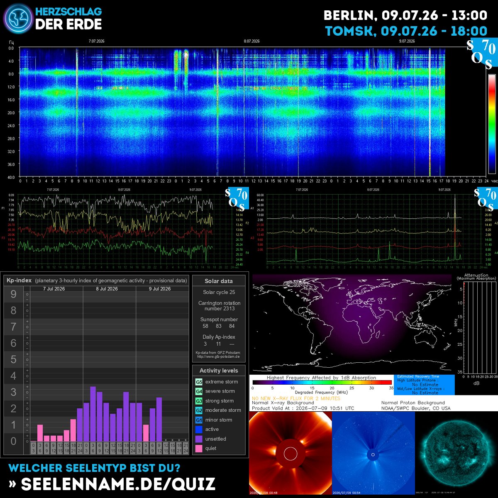This screenshot has height=498, width=498.
Task: Click the SOS 70 logo on the frequency chart
Action: [x=237, y=198]
